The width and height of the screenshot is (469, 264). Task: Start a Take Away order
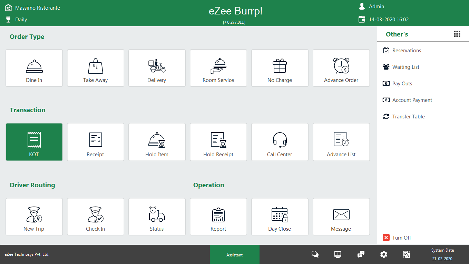tap(96, 68)
